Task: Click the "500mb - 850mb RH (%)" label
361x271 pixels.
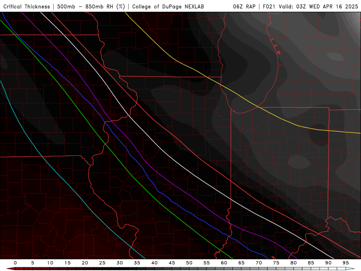Action: tap(91, 6)
